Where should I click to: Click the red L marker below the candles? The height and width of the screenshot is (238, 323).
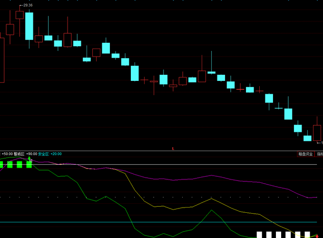pos(173,149)
